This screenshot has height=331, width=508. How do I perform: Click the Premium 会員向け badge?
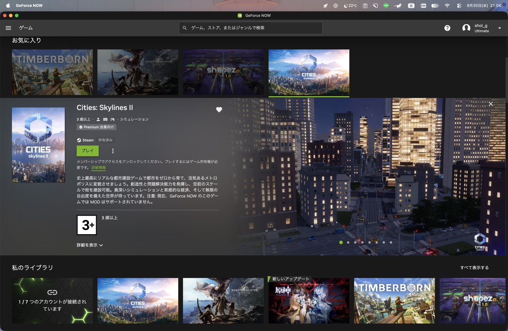tap(97, 127)
